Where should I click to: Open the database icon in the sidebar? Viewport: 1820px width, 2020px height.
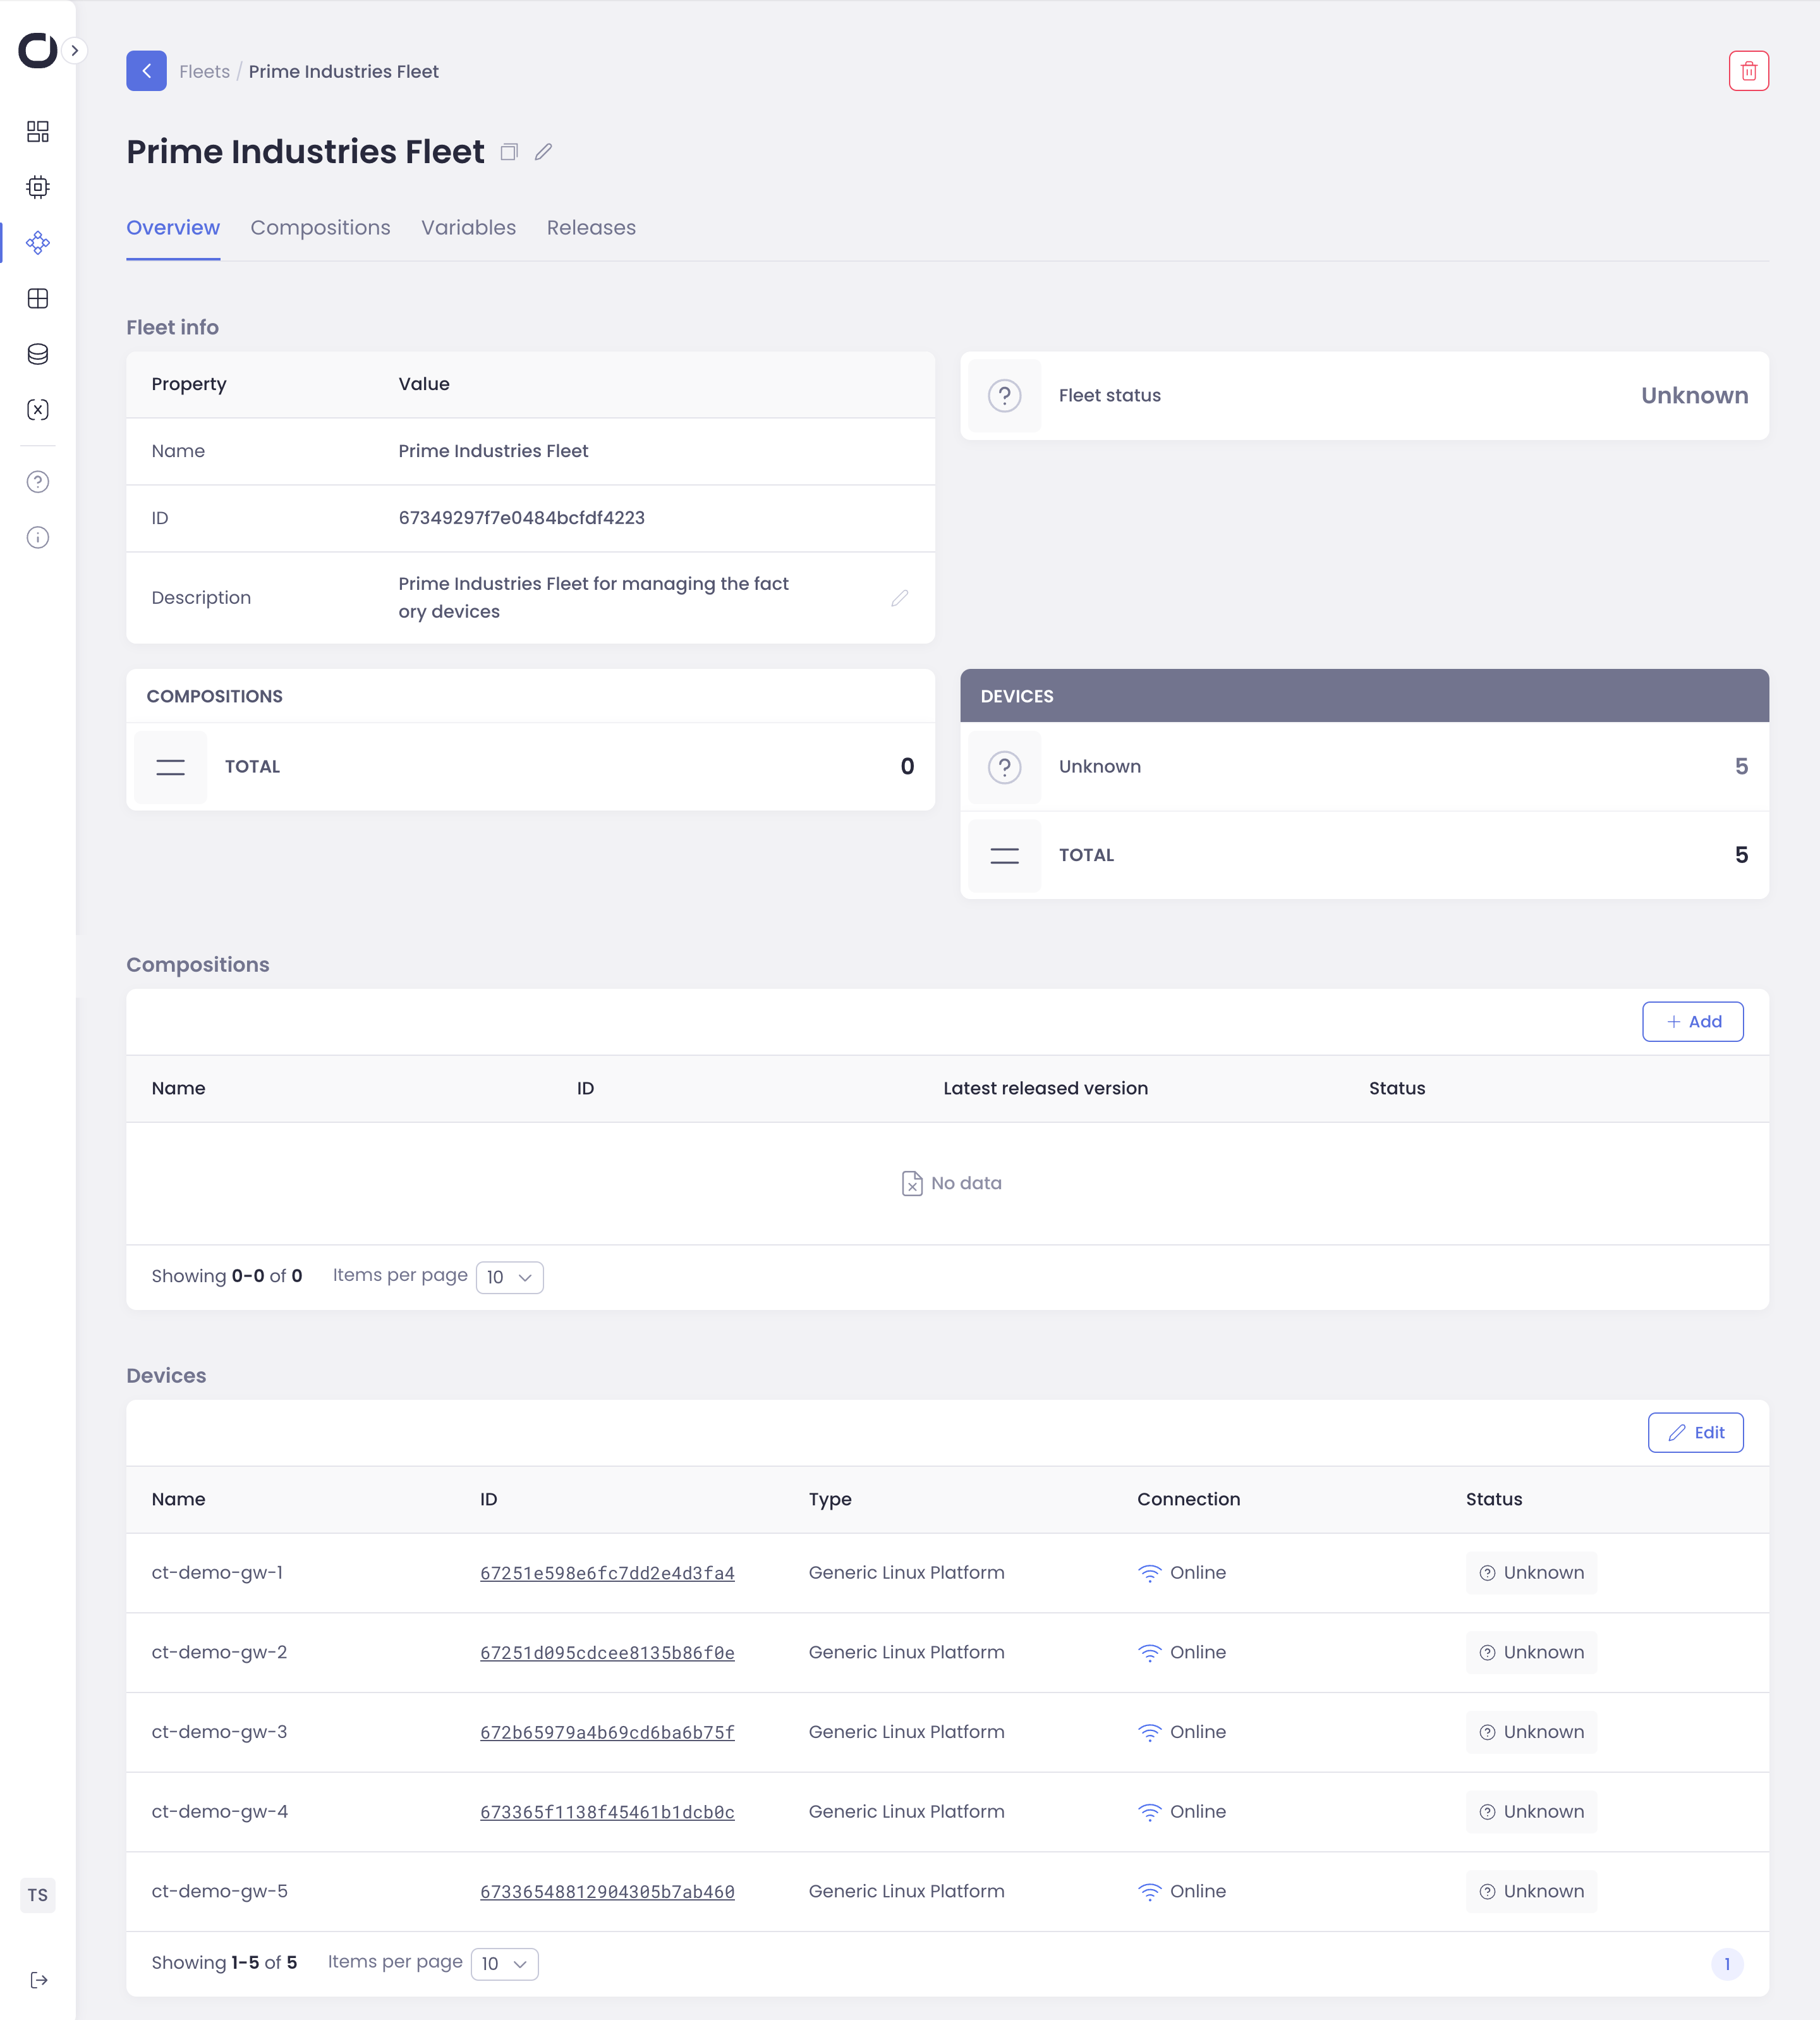point(38,354)
